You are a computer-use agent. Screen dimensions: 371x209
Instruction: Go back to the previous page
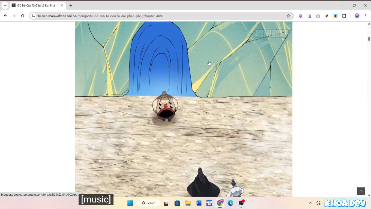(x=5, y=16)
